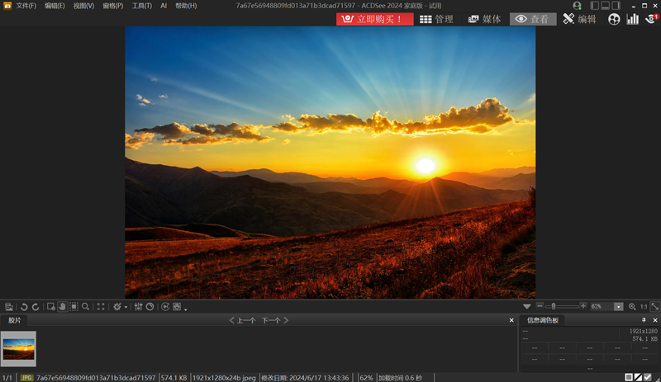Screen dimensions: 661x382
Task: Expand the gear icon dropdown arrow
Action: (x=126, y=307)
